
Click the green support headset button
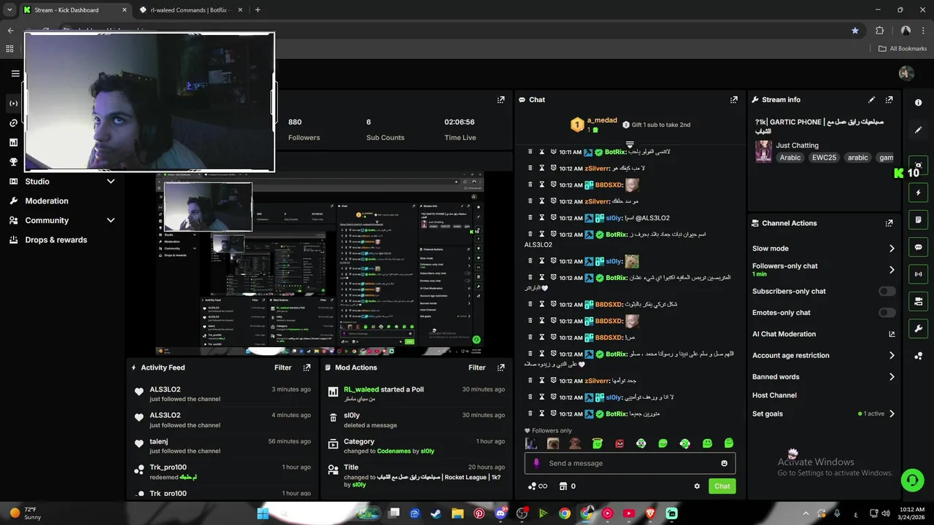coord(912,479)
